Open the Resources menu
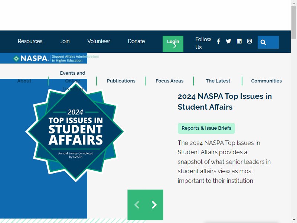The height and width of the screenshot is (223, 297). coord(30,41)
